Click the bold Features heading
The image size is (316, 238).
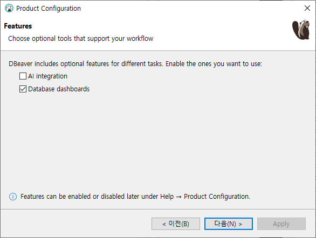pyautogui.click(x=18, y=26)
